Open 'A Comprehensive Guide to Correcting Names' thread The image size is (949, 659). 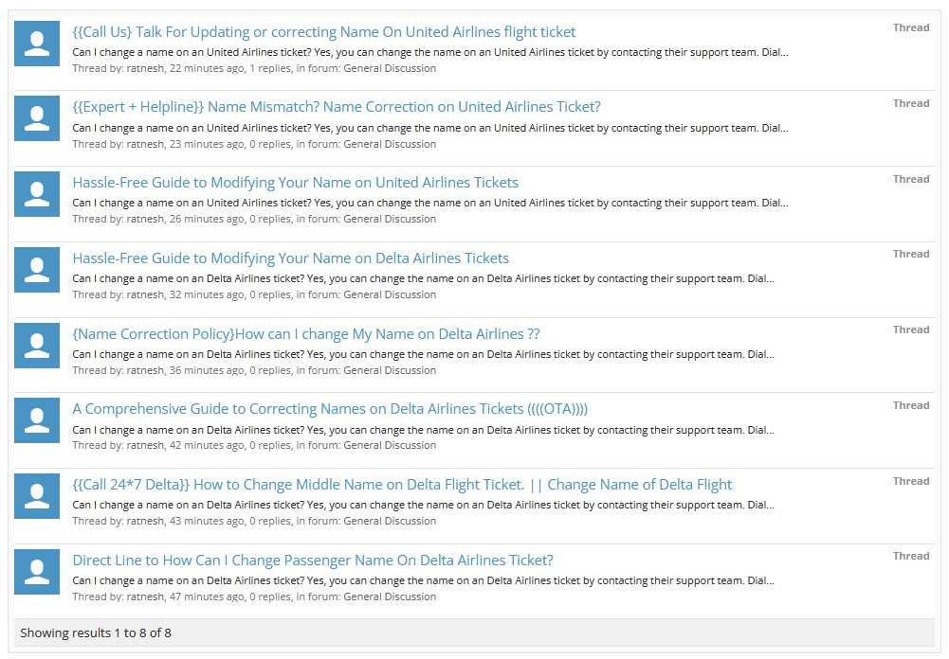click(330, 409)
